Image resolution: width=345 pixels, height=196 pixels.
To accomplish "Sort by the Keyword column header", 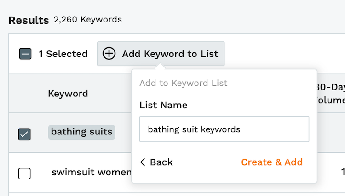I will 68,94.
